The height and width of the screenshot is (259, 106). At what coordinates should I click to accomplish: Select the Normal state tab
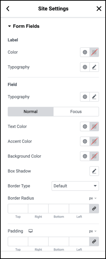coord(31,112)
